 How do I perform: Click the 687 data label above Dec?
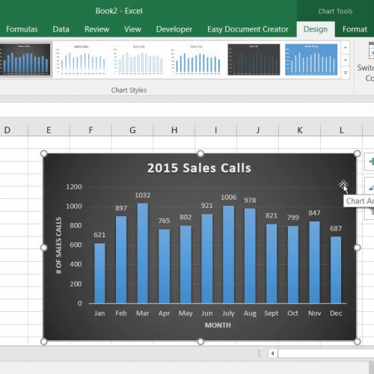point(336,229)
